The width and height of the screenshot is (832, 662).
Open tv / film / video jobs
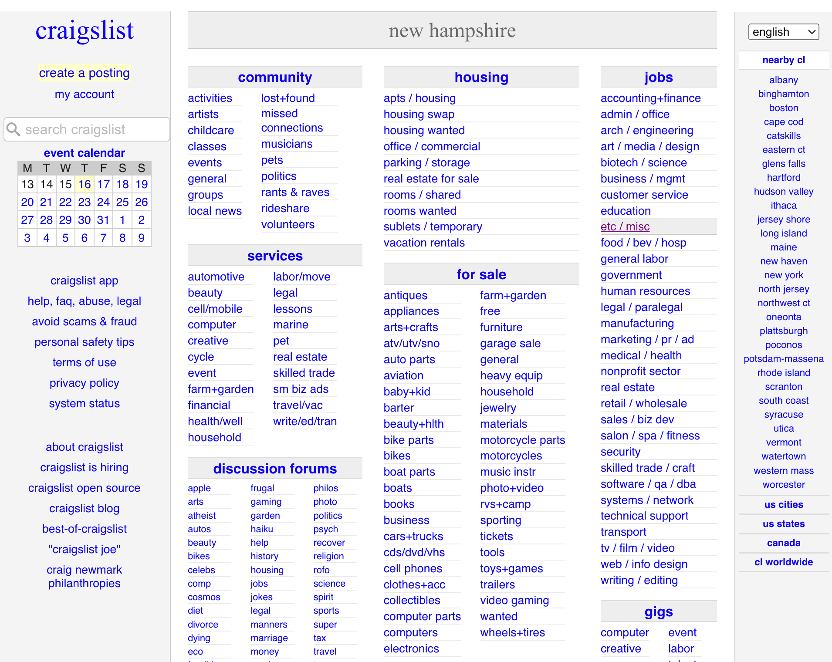click(637, 548)
